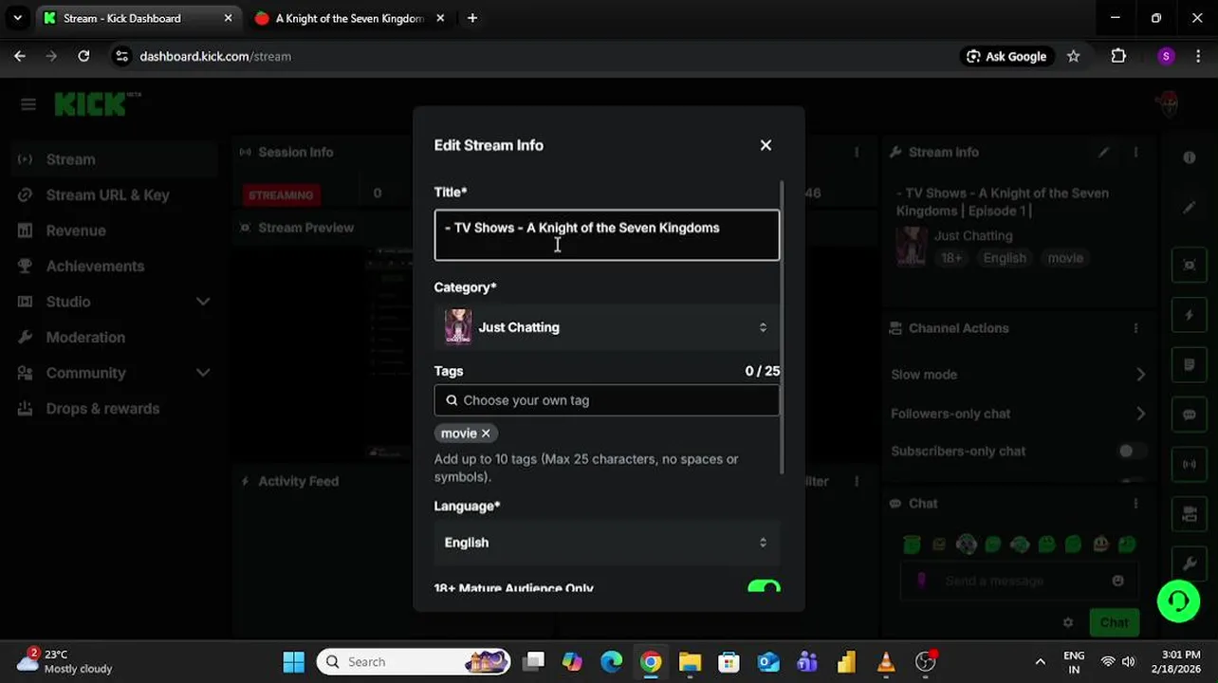Open the browser extensions menu

point(1118,56)
